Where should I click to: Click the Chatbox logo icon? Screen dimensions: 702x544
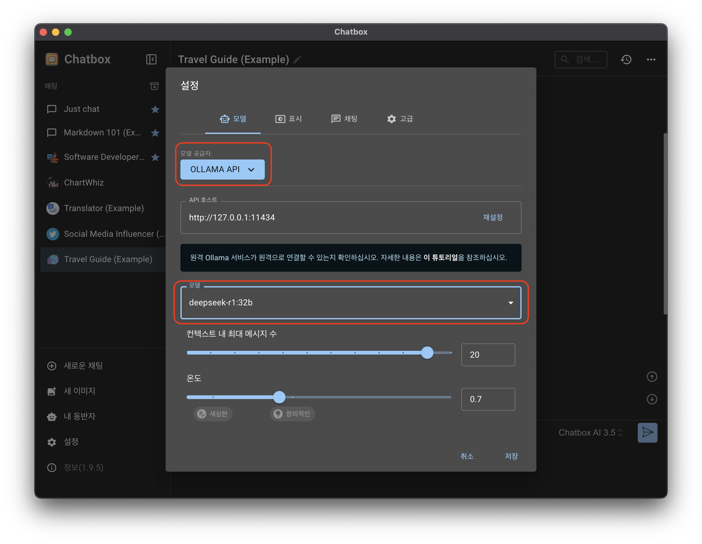point(52,59)
